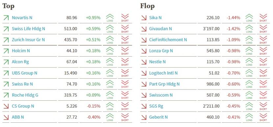
Task: Open the Roche Hldg G stock link
Action: [25, 95]
